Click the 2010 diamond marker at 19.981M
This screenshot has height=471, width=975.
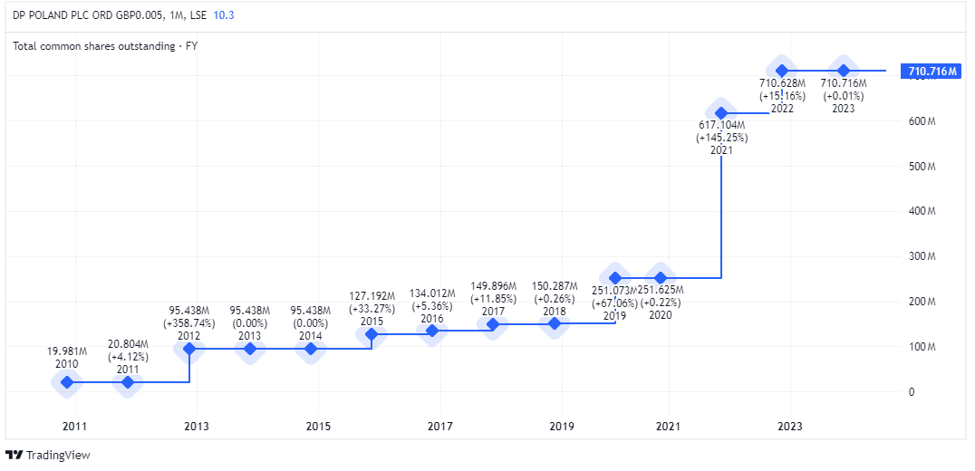pos(67,382)
